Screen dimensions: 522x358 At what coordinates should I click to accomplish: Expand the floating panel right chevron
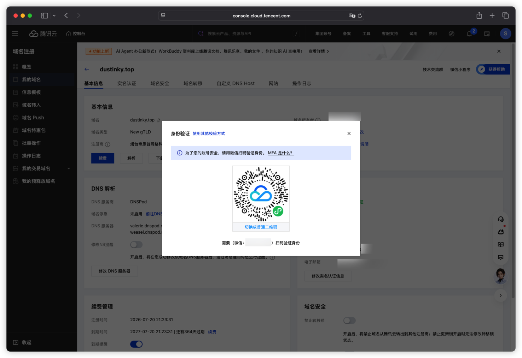pyautogui.click(x=500, y=296)
